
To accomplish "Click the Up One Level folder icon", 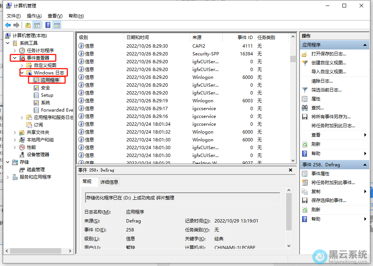I will pos(28,25).
